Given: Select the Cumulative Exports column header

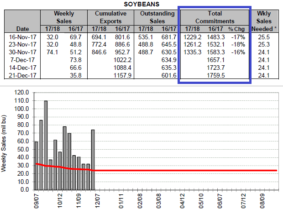Looking at the screenshot, I should [110, 17].
